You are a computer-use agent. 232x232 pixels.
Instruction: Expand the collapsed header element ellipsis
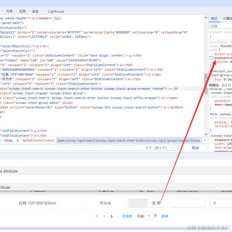pos(33,18)
